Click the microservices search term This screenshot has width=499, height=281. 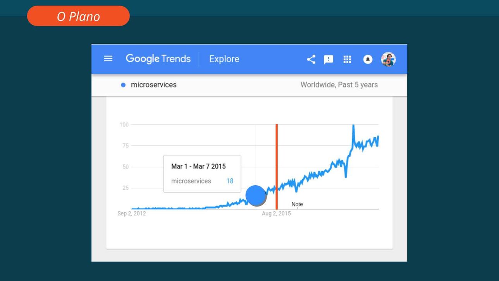pos(154,84)
